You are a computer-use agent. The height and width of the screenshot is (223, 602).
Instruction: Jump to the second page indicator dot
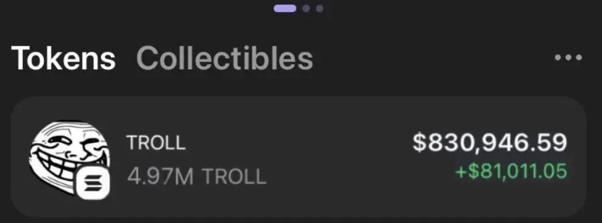[306, 8]
